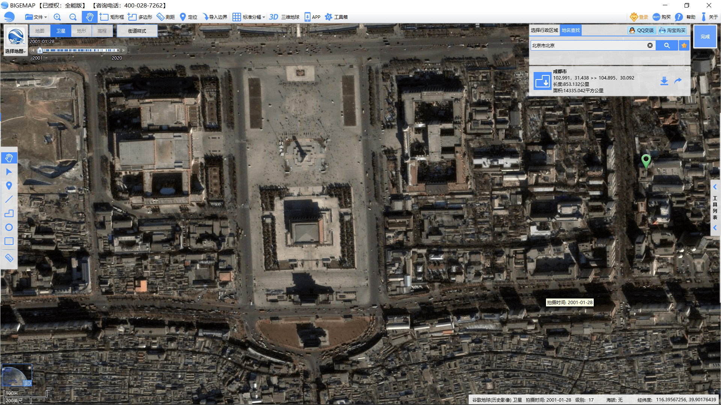Step the history timeline forward
The height and width of the screenshot is (405, 721).
(x=124, y=50)
